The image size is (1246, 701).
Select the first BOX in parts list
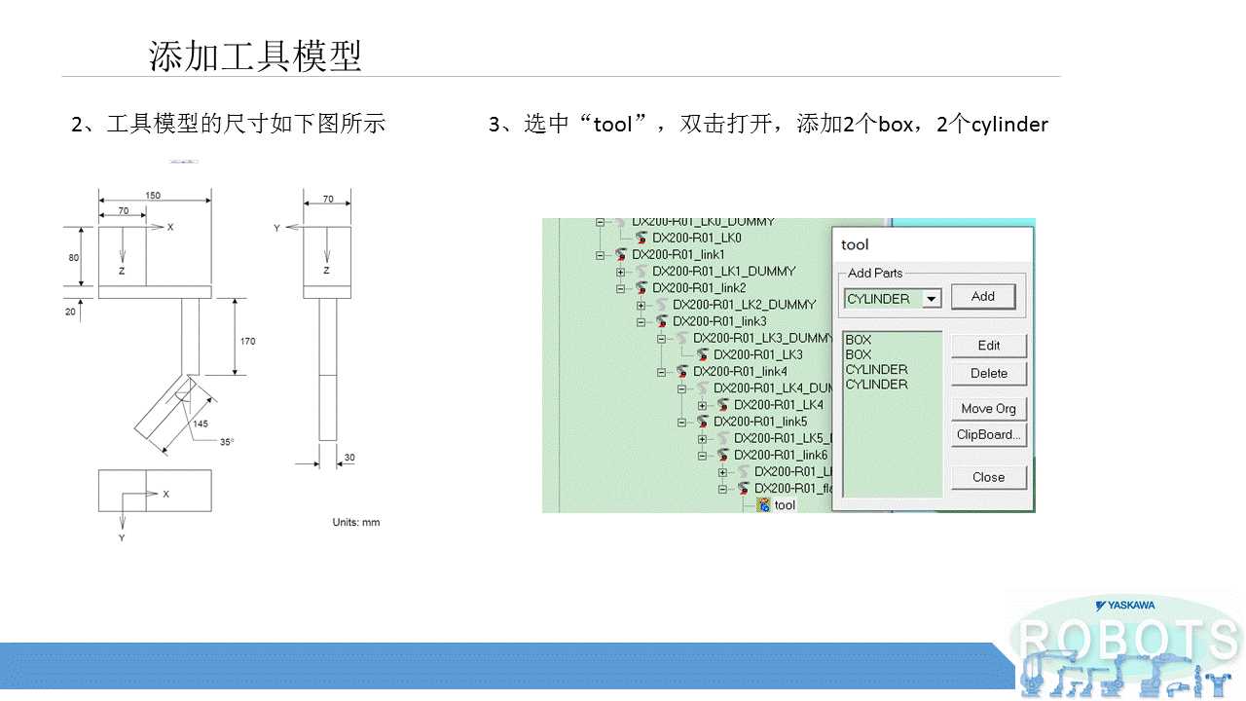[x=859, y=340]
